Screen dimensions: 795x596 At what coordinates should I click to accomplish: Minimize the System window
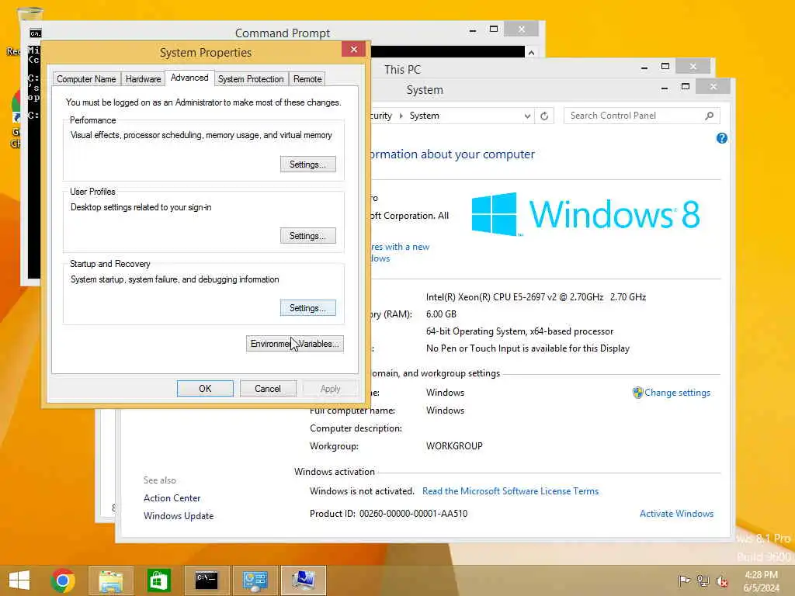point(665,88)
